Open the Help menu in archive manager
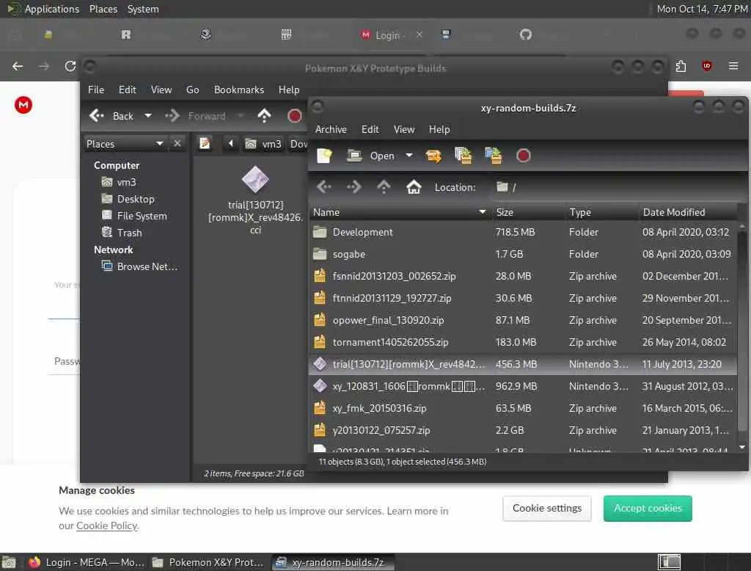 439,129
